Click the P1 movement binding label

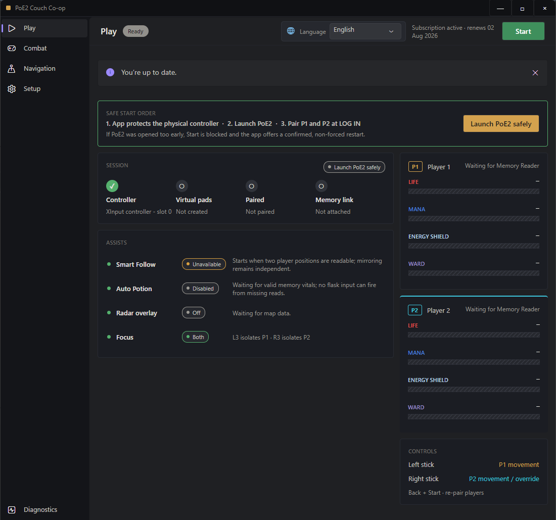pos(519,465)
